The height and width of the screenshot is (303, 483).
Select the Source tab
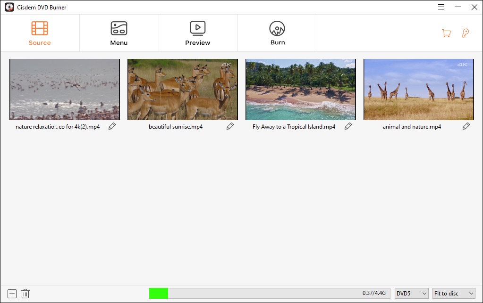point(40,33)
